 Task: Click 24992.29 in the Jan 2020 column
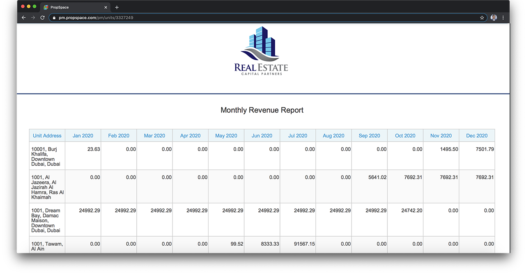(83, 220)
